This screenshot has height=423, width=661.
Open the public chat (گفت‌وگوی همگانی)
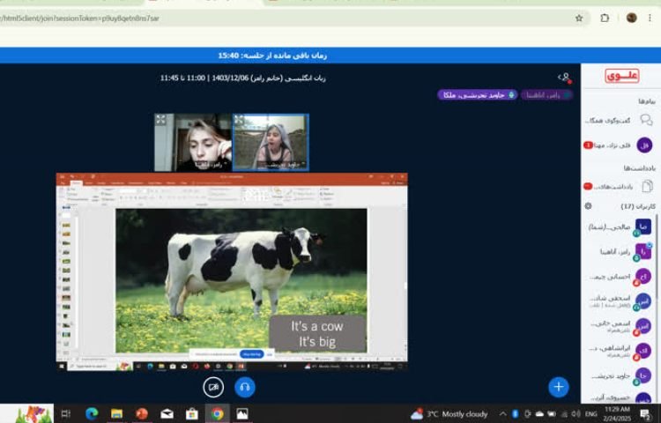(x=619, y=121)
